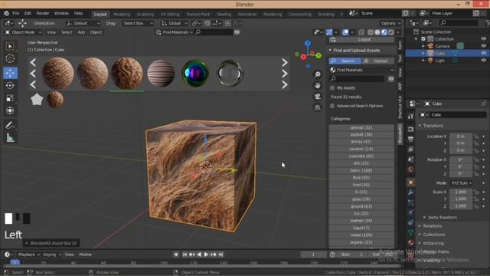Select the Scale tool

[10, 98]
